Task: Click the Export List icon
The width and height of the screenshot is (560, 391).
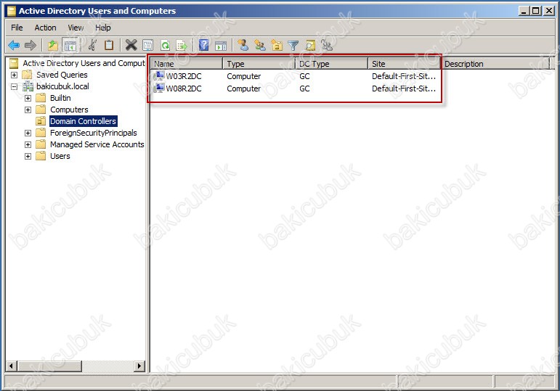Action: pos(182,45)
